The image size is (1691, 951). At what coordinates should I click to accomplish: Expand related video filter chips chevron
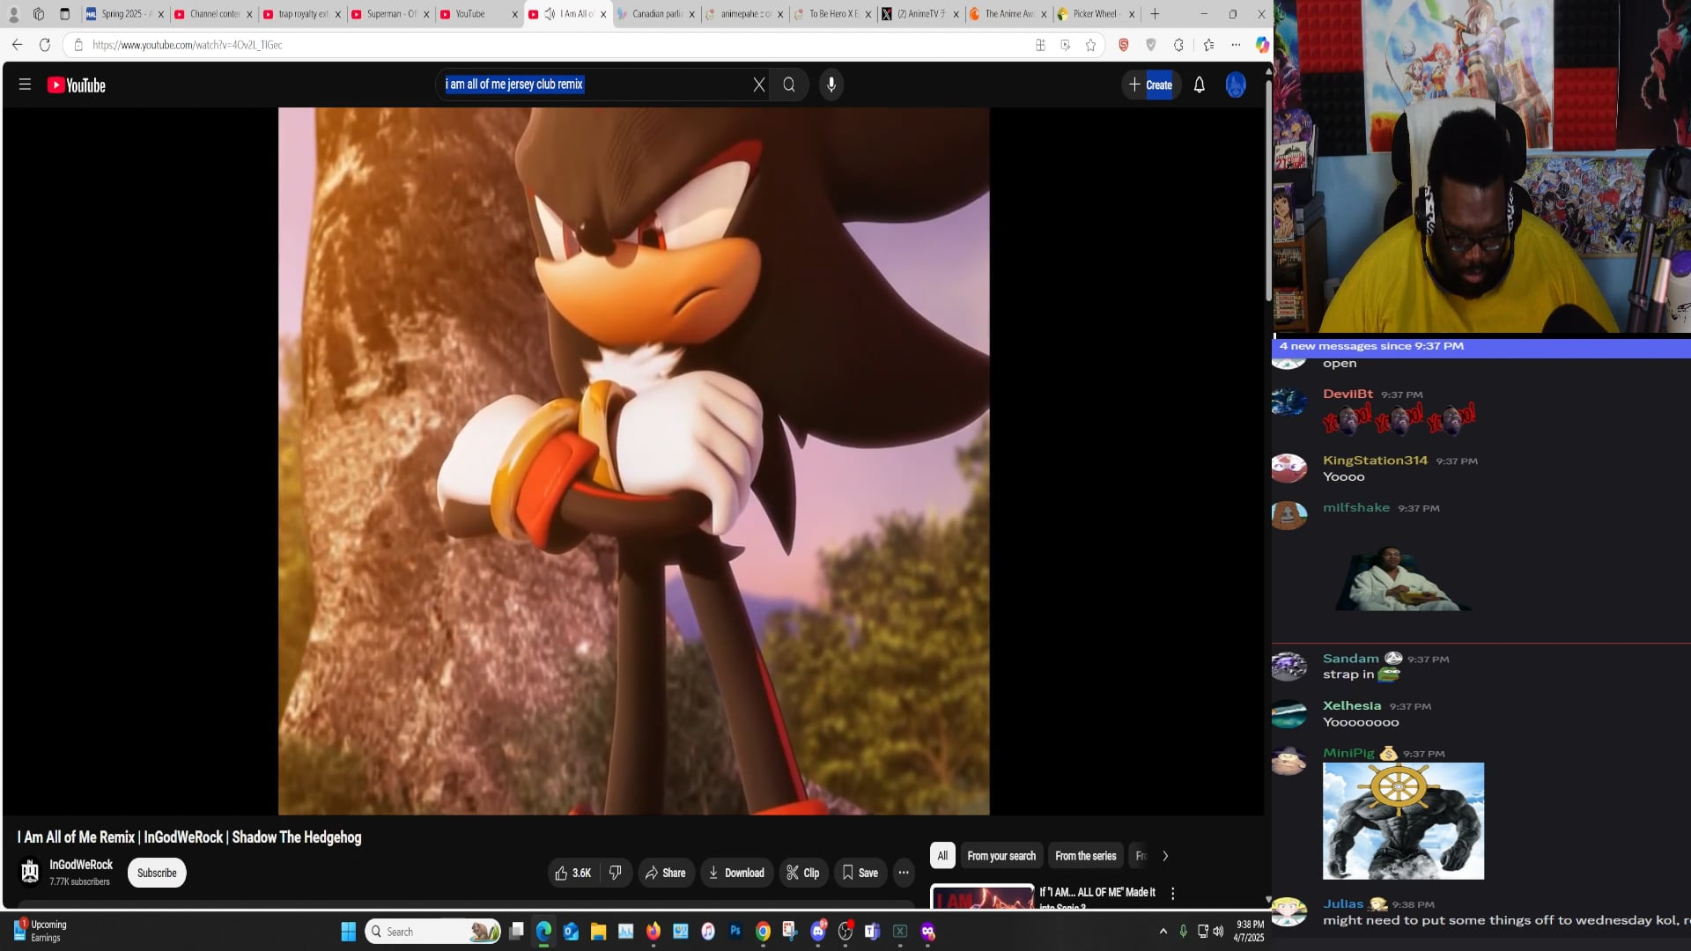pos(1165,856)
